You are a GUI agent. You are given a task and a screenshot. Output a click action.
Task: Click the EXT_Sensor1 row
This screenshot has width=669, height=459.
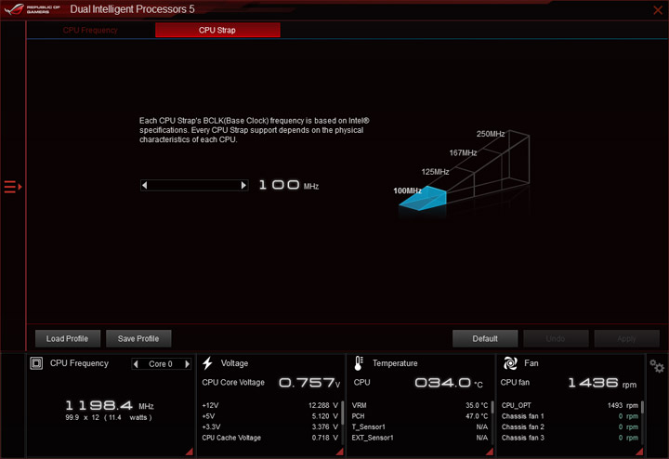click(420, 438)
